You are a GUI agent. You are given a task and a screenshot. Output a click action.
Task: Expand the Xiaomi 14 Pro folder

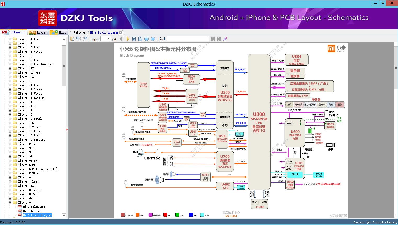tap(10, 39)
